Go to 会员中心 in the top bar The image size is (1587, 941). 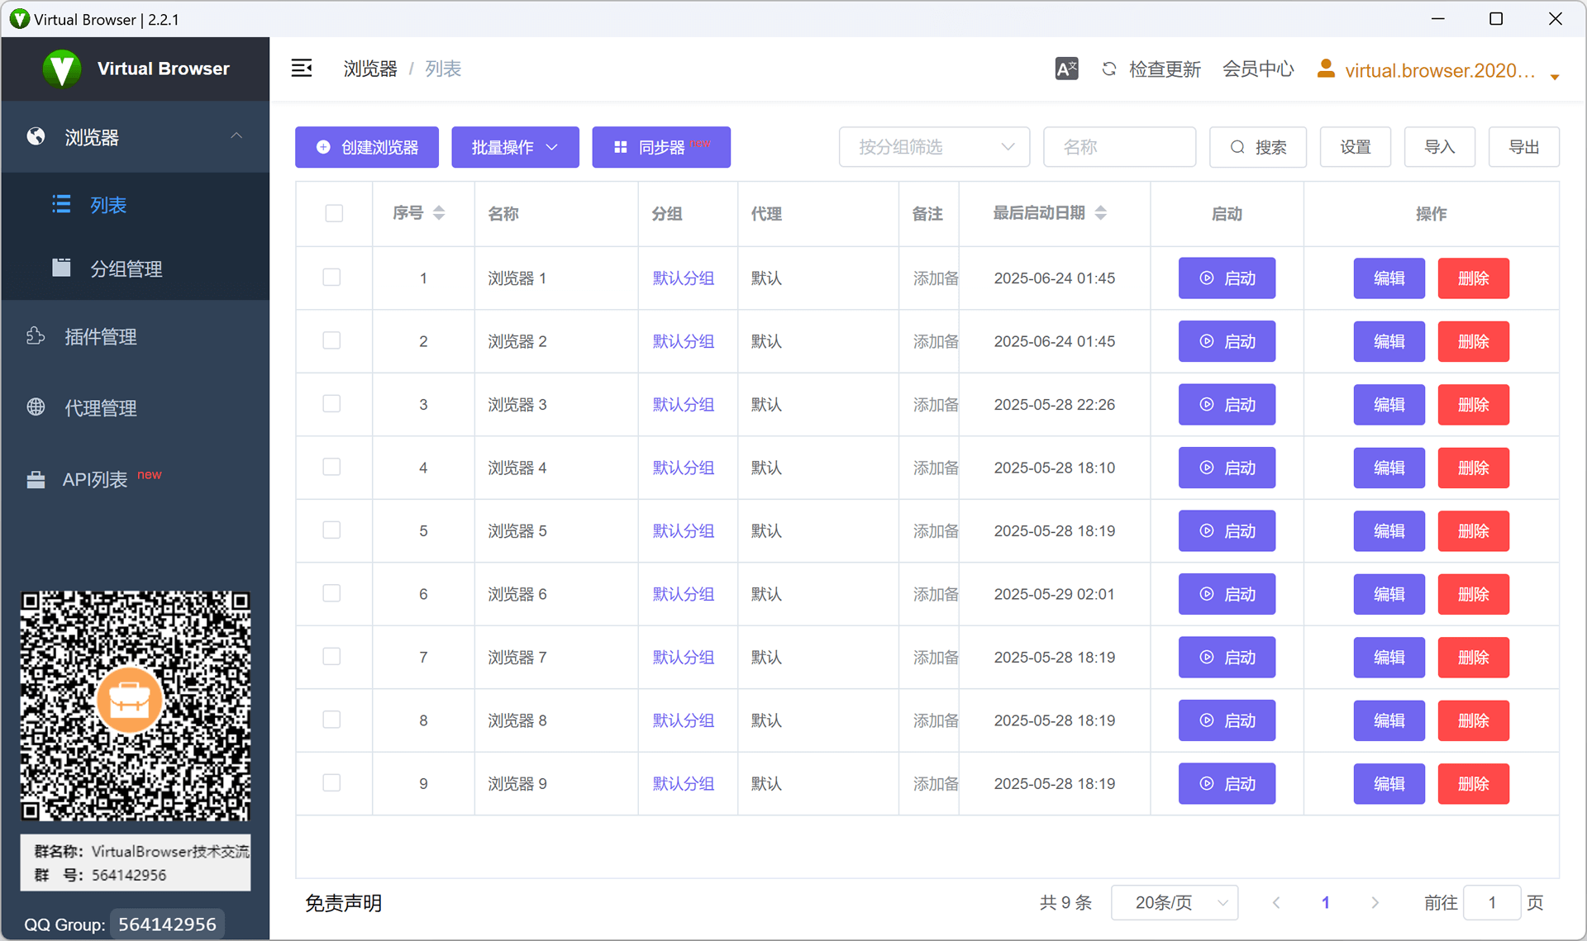pyautogui.click(x=1258, y=69)
